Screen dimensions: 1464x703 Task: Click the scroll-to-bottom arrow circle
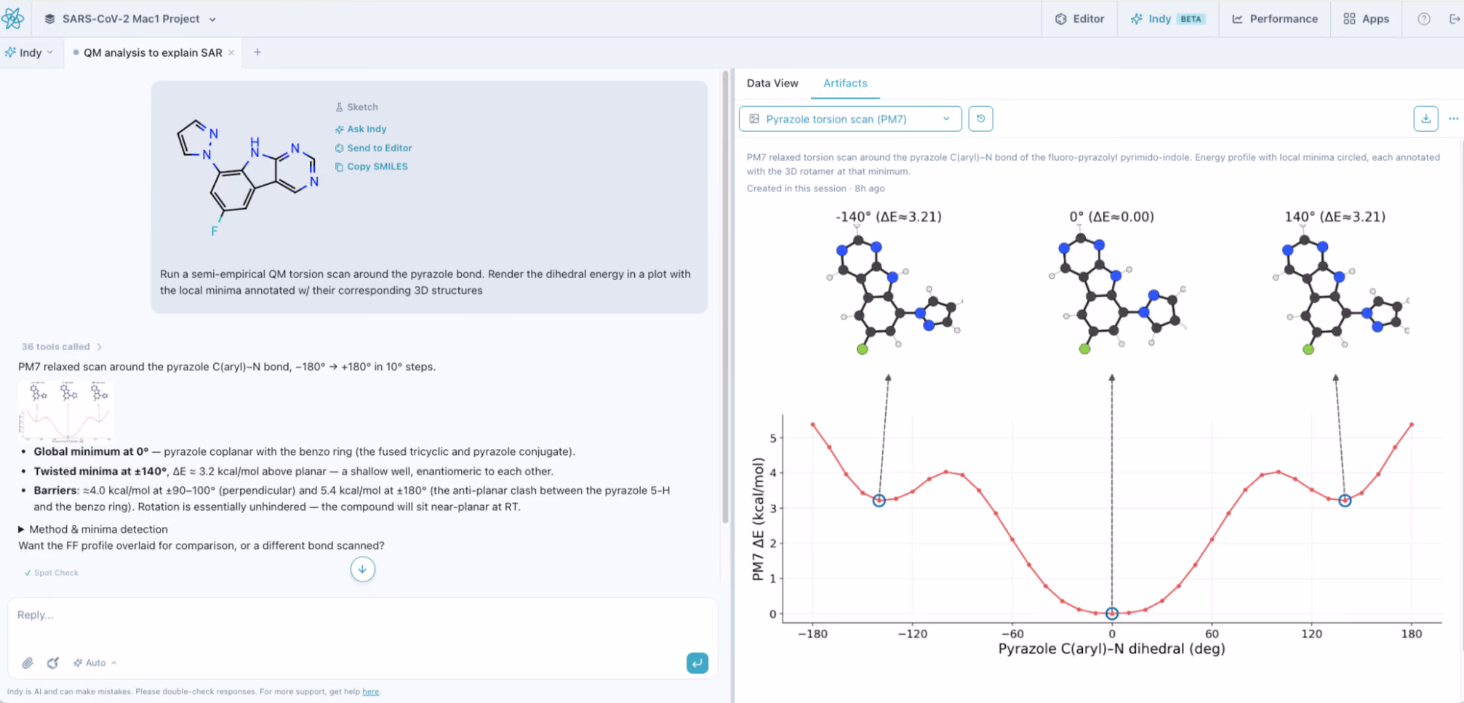(362, 569)
